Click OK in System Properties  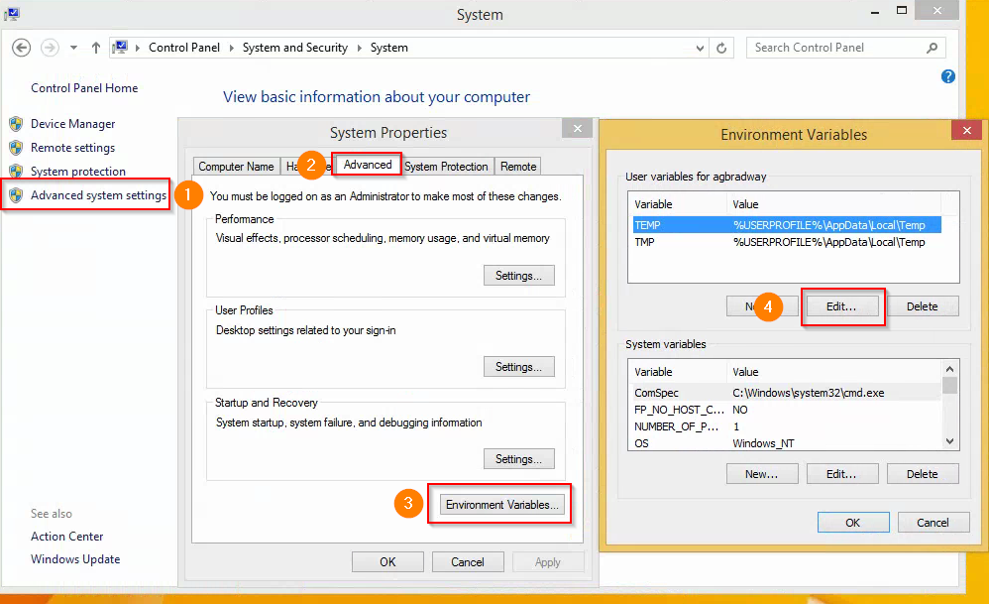coord(387,561)
